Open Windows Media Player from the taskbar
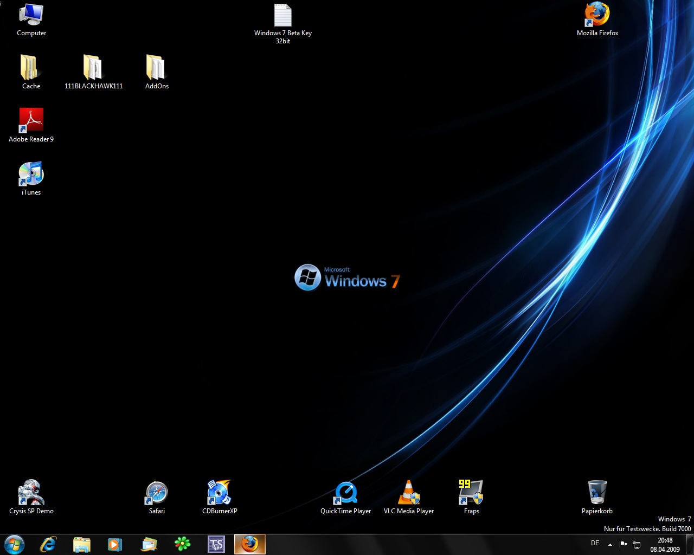Screen dimensions: 694x555 click(115, 544)
